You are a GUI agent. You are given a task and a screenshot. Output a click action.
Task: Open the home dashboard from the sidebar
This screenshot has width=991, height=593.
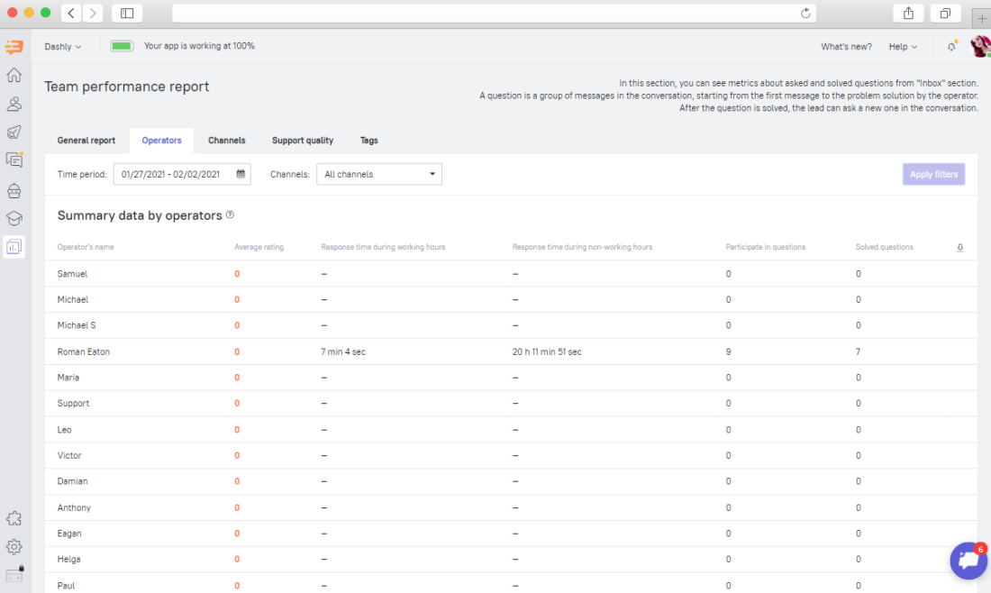pos(14,75)
